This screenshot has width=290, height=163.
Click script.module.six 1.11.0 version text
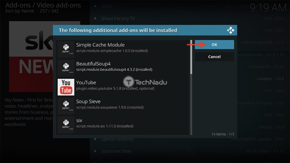(105, 126)
